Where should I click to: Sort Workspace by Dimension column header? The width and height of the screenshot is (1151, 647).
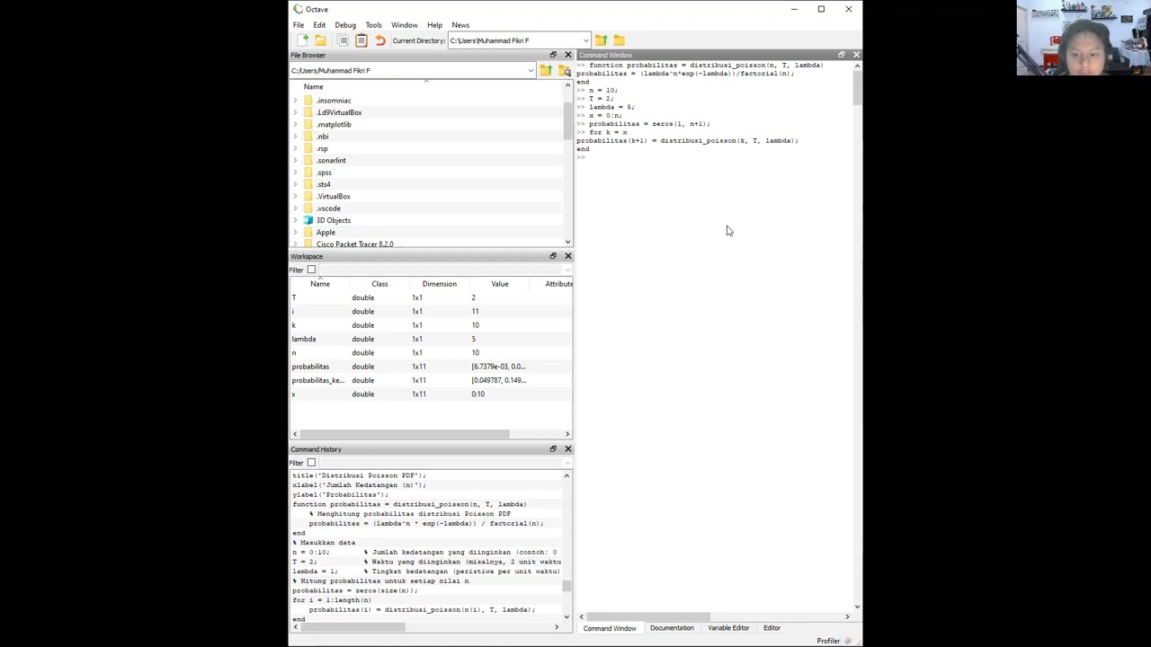(440, 284)
